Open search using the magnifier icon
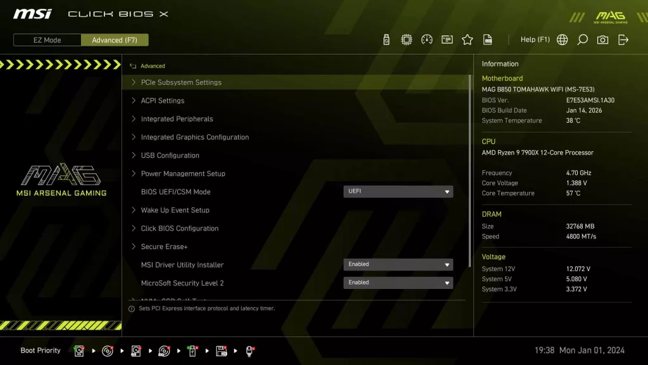The width and height of the screenshot is (648, 365). click(582, 39)
